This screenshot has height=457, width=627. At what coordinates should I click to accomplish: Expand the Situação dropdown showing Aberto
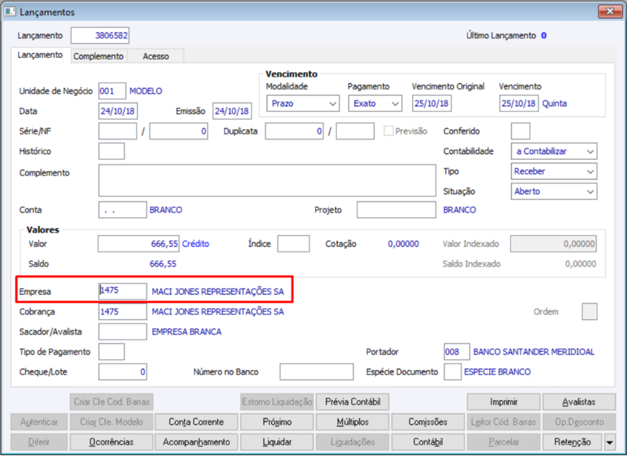coord(554,191)
